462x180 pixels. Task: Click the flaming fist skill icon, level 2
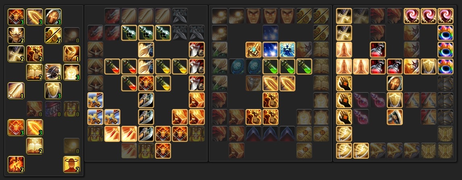click(35, 53)
